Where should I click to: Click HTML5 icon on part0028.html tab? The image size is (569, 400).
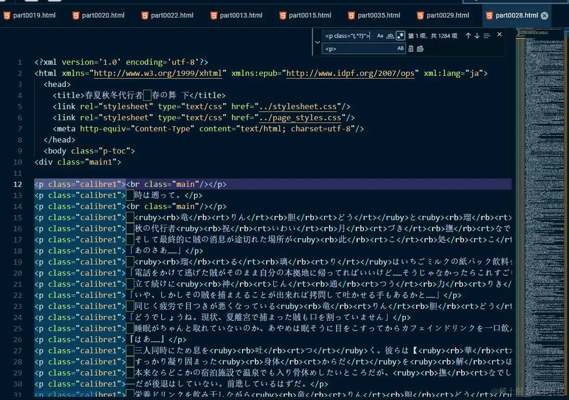(489, 16)
